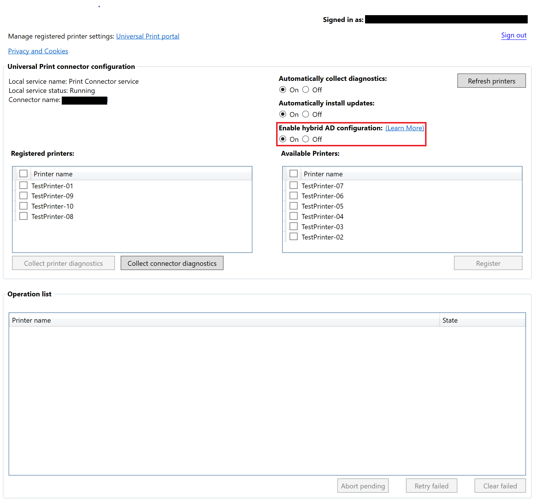
Task: Set install updates to Off
Action: [x=306, y=114]
